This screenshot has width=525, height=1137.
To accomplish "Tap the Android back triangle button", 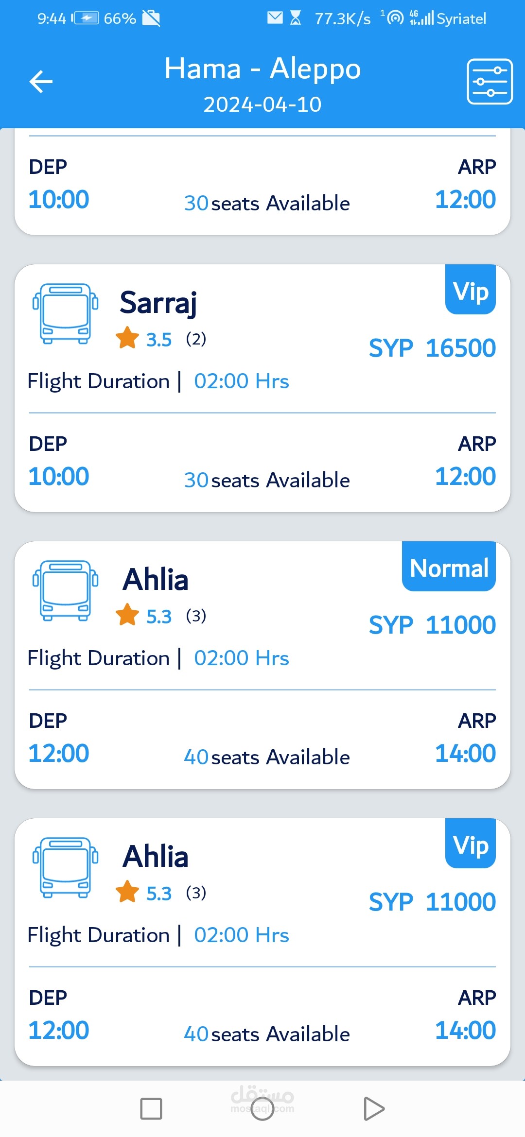I will (x=374, y=1109).
